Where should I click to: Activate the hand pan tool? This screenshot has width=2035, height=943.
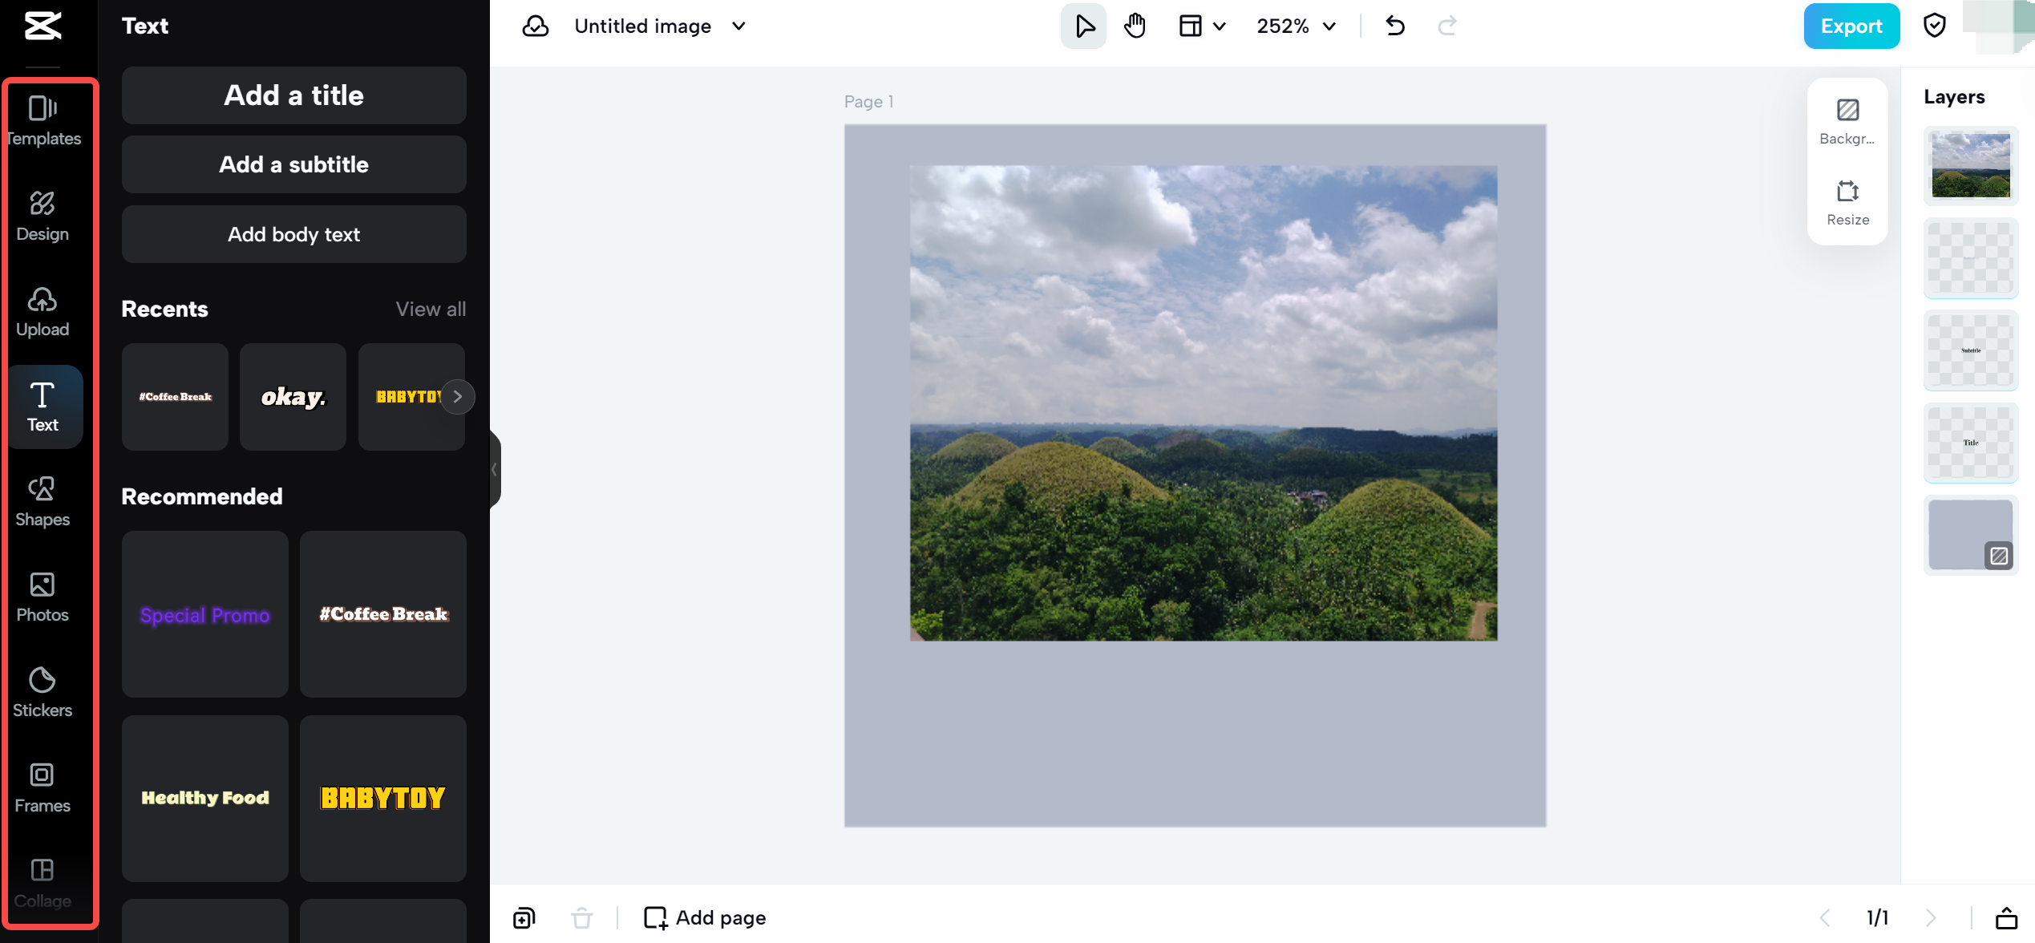click(1135, 26)
